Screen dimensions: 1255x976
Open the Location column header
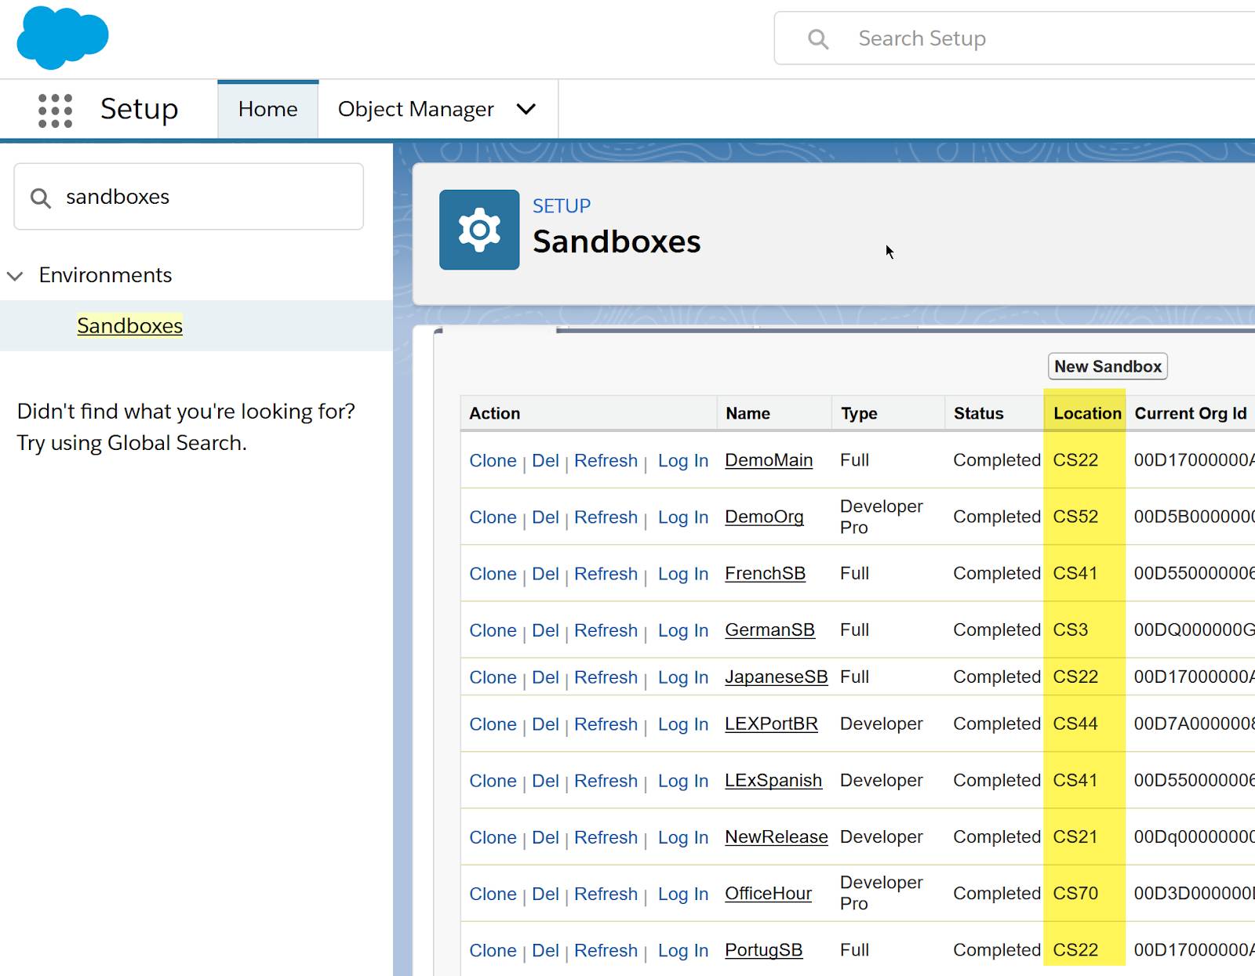pos(1086,413)
